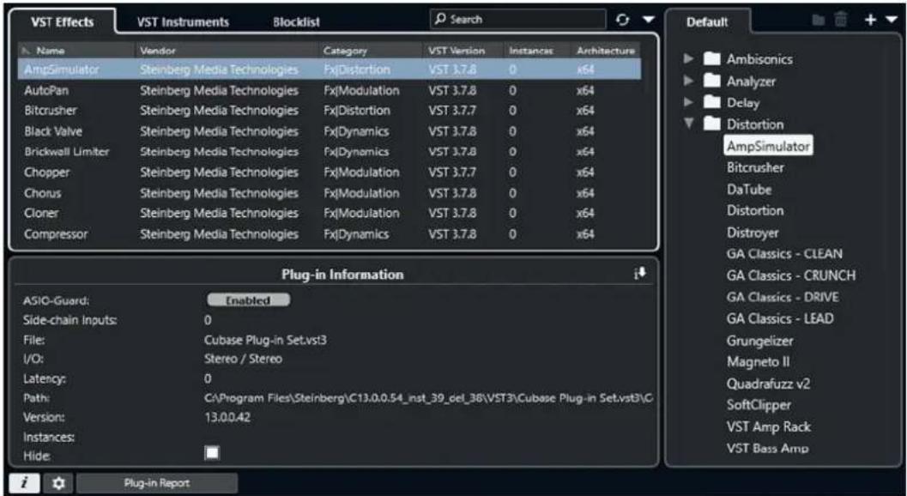
Task: Select VST Amp Rack in the collection tree
Action: pyautogui.click(x=768, y=427)
